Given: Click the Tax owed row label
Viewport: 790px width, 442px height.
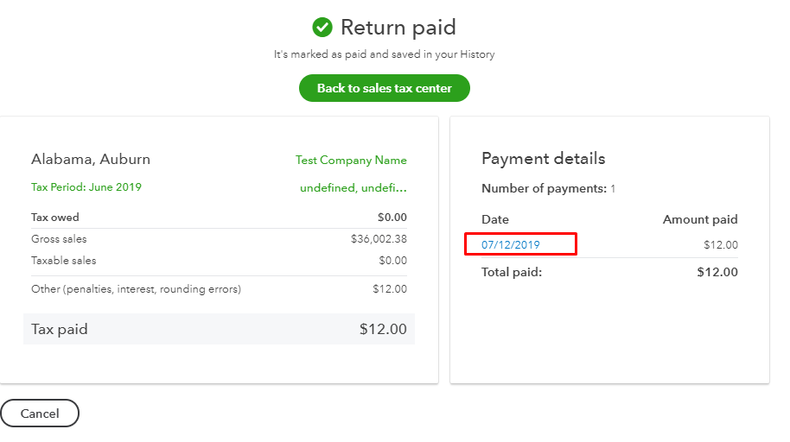Looking at the screenshot, I should (x=55, y=218).
